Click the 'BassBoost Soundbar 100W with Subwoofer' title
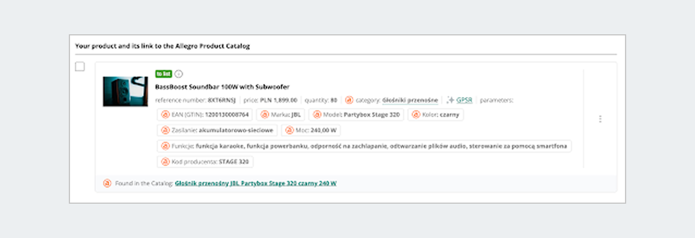Viewport: 695px width, 238px height. pyautogui.click(x=222, y=87)
